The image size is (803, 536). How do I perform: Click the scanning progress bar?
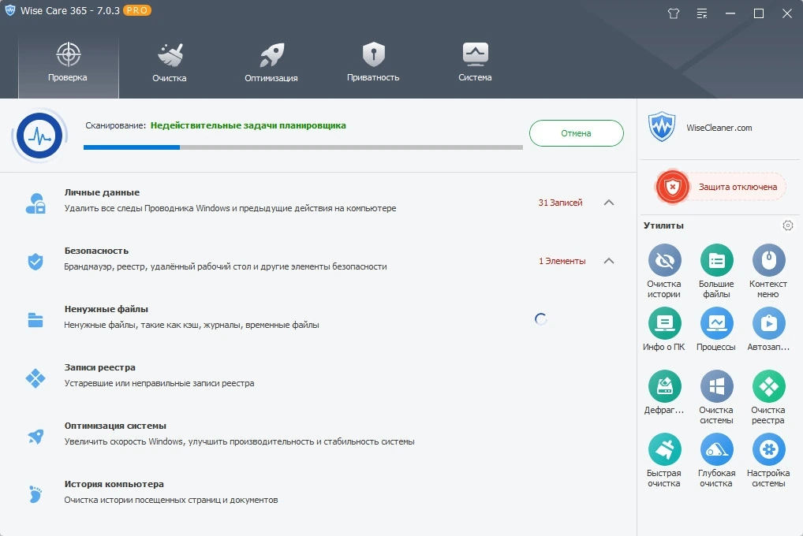[x=303, y=147]
